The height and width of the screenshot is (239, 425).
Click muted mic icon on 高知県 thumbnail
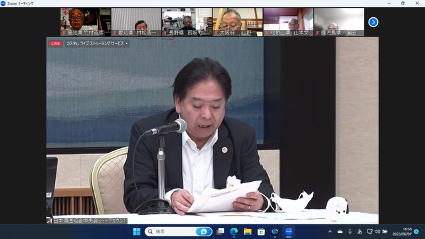pyautogui.click(x=64, y=33)
